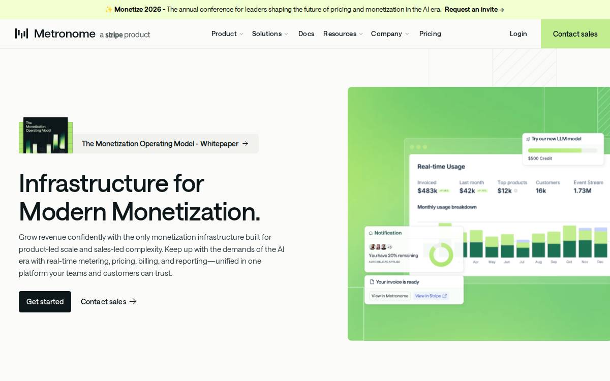610x381 pixels.
Task: Click the rocket icon by Try our new LLM model
Action: (x=528, y=139)
